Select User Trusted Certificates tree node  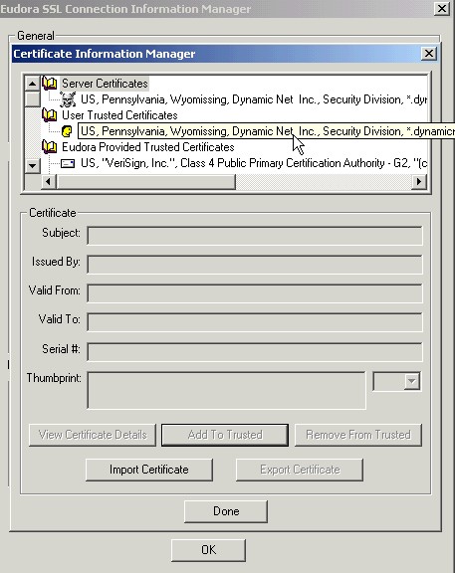tap(119, 115)
